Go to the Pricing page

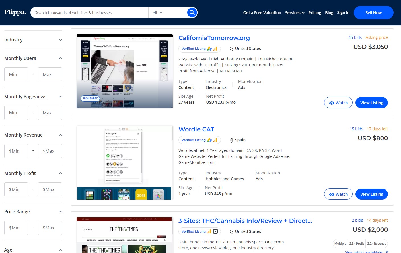coord(314,13)
